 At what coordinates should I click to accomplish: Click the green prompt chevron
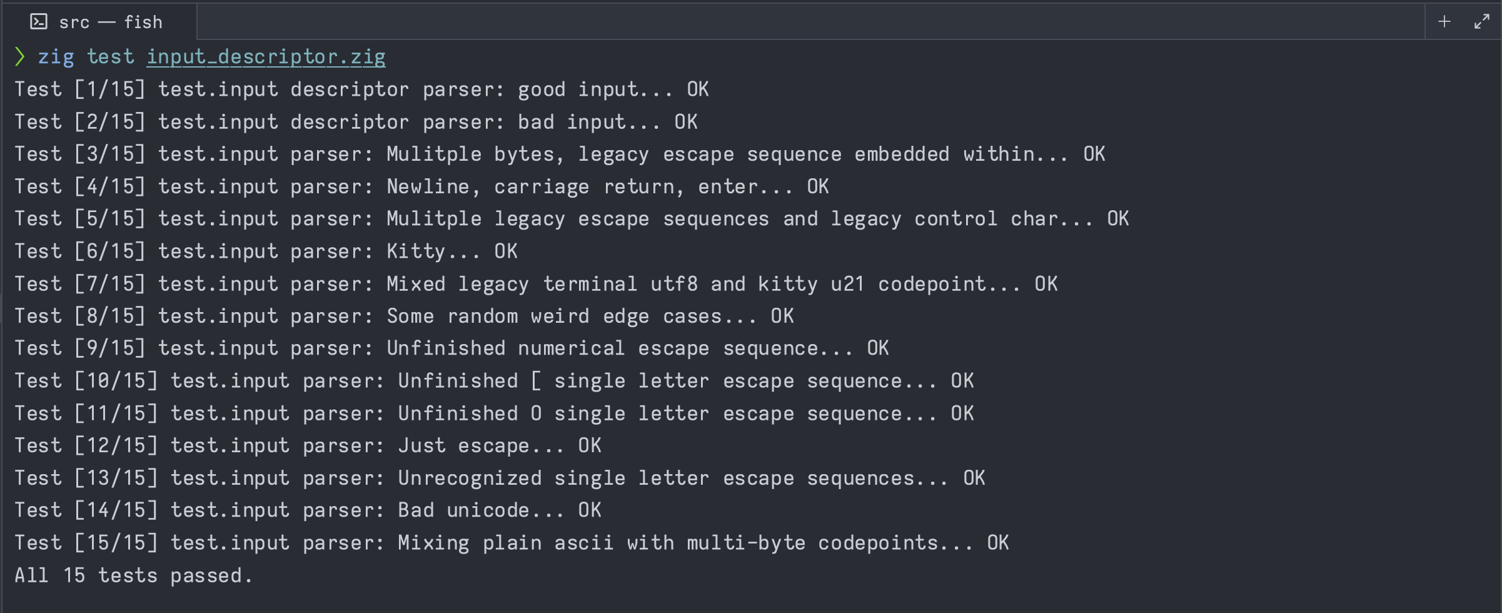tap(19, 57)
